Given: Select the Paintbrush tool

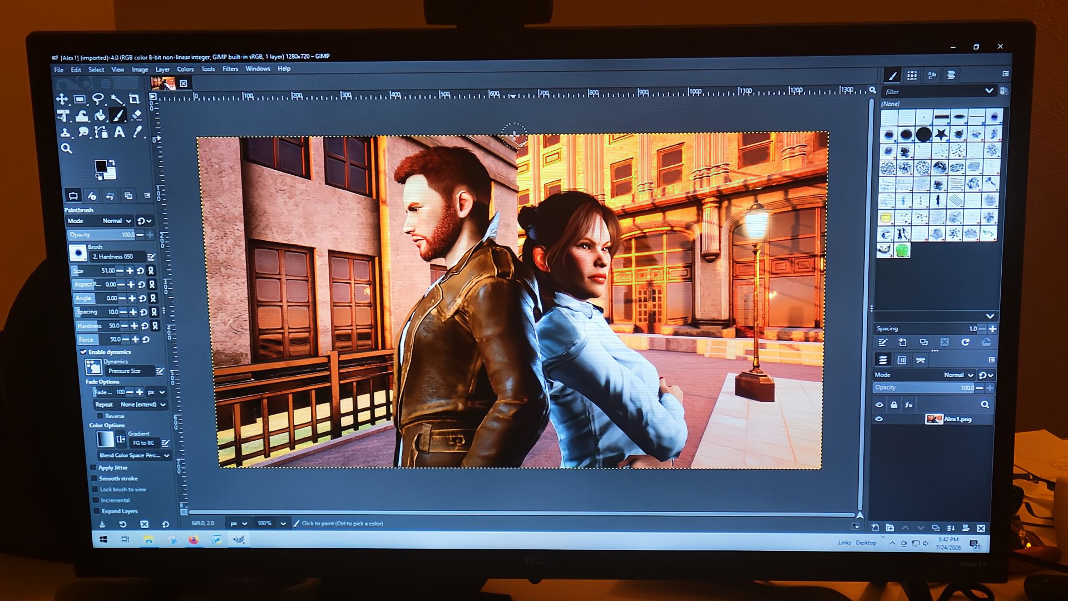Looking at the screenshot, I should (x=118, y=116).
